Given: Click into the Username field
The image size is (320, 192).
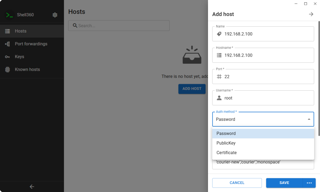Looking at the screenshot, I should (267, 98).
